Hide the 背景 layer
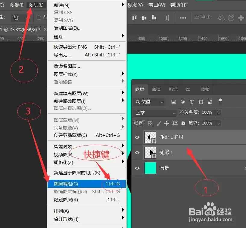 (137, 168)
